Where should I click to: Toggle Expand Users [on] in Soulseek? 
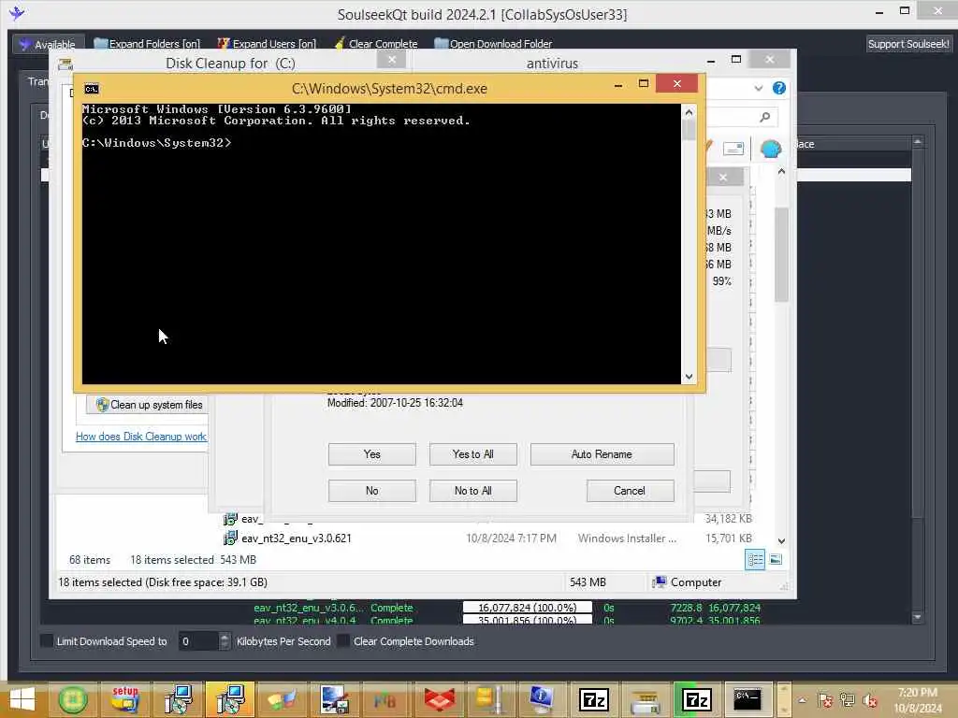point(267,43)
